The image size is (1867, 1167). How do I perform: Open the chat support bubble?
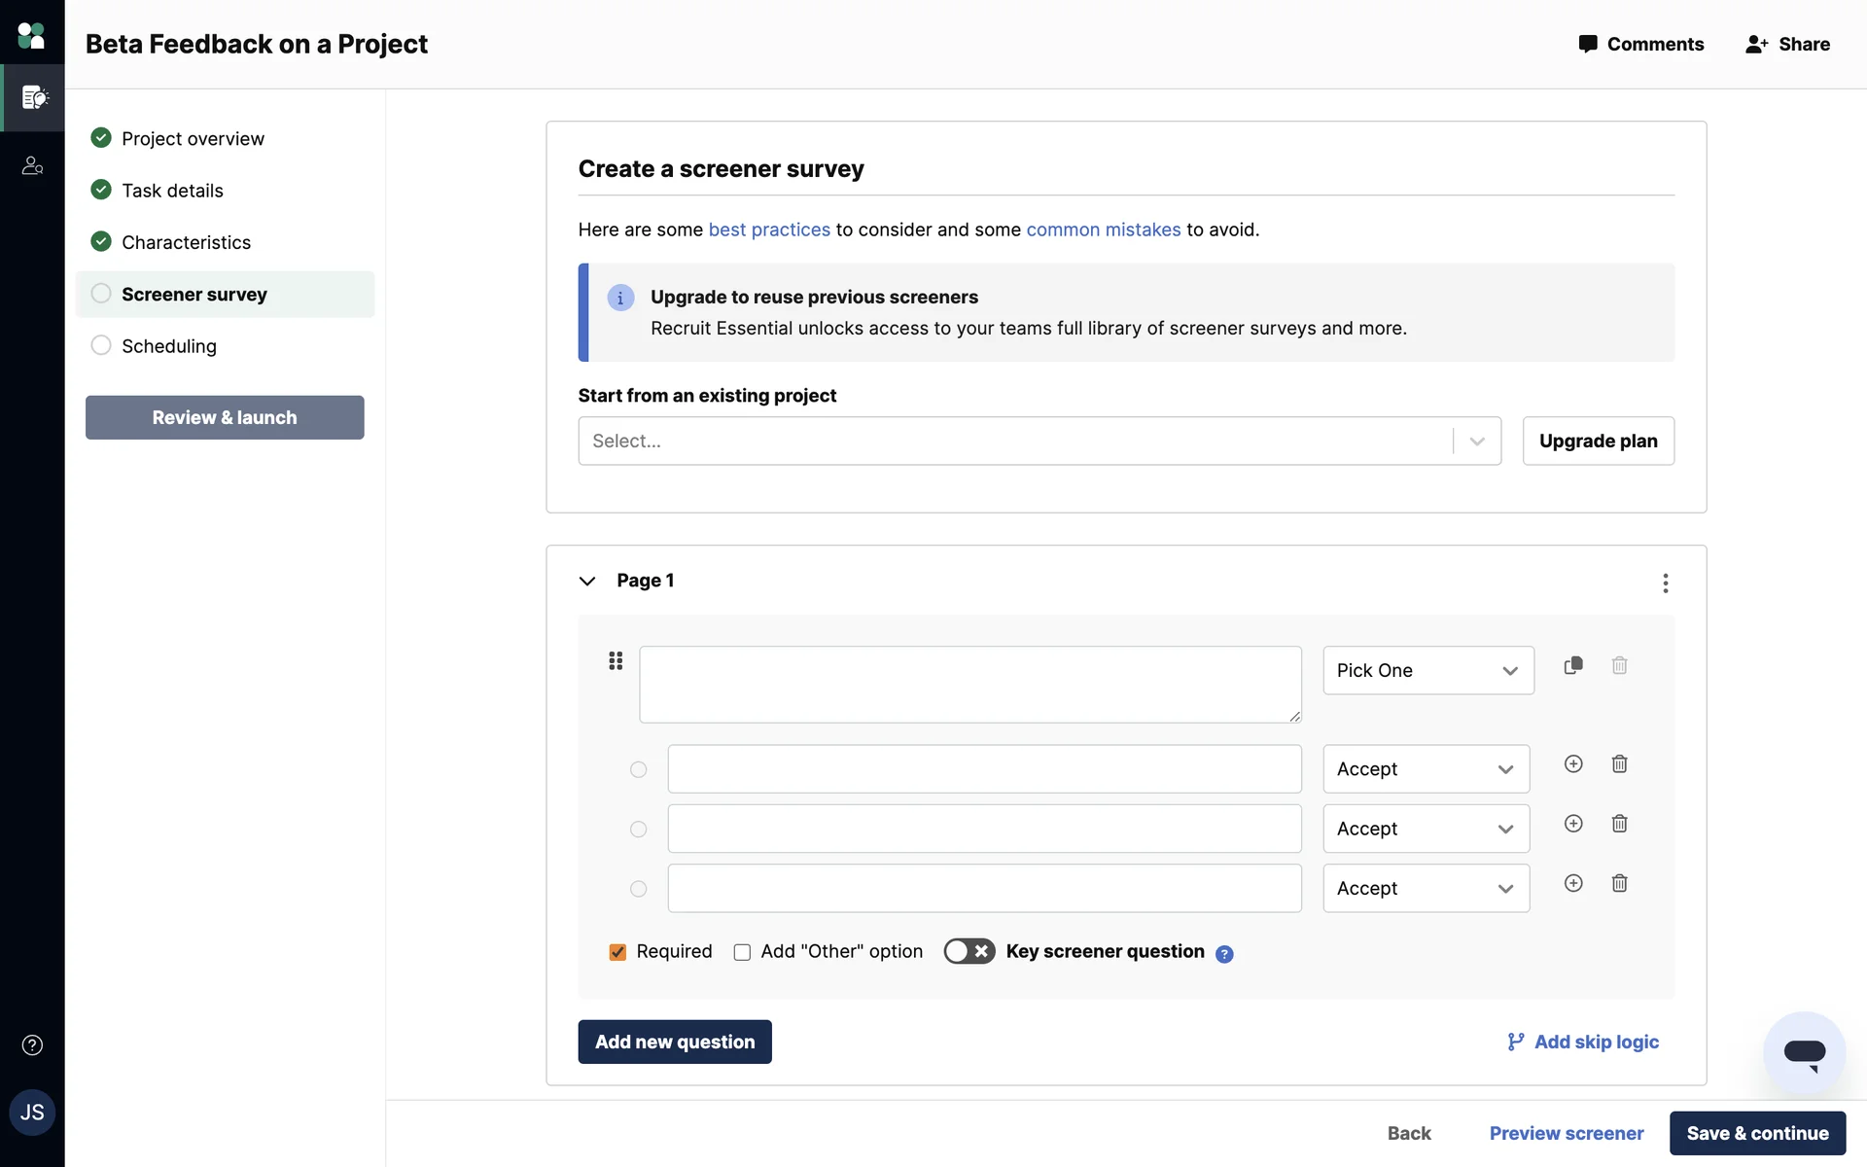[1804, 1053]
